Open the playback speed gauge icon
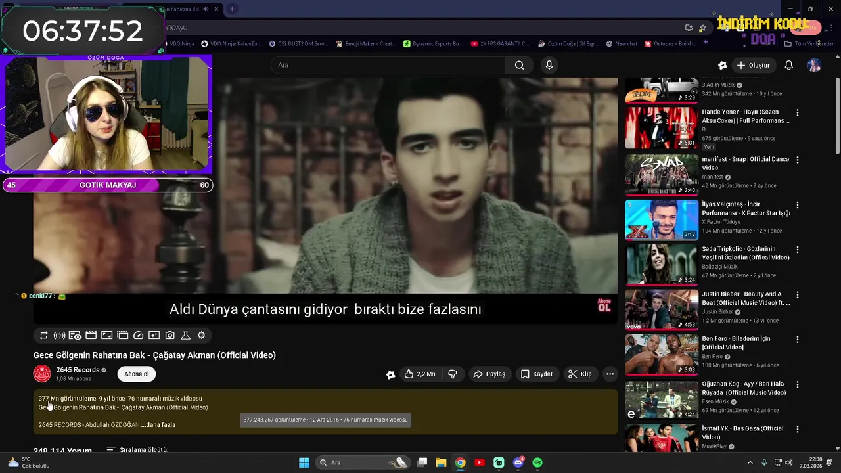Image resolution: width=841 pixels, height=473 pixels. [138, 335]
